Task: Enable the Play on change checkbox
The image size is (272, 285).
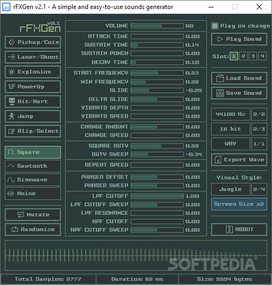Action: coord(215,26)
